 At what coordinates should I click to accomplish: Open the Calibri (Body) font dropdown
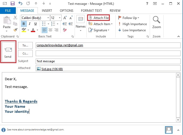(x=48, y=18)
